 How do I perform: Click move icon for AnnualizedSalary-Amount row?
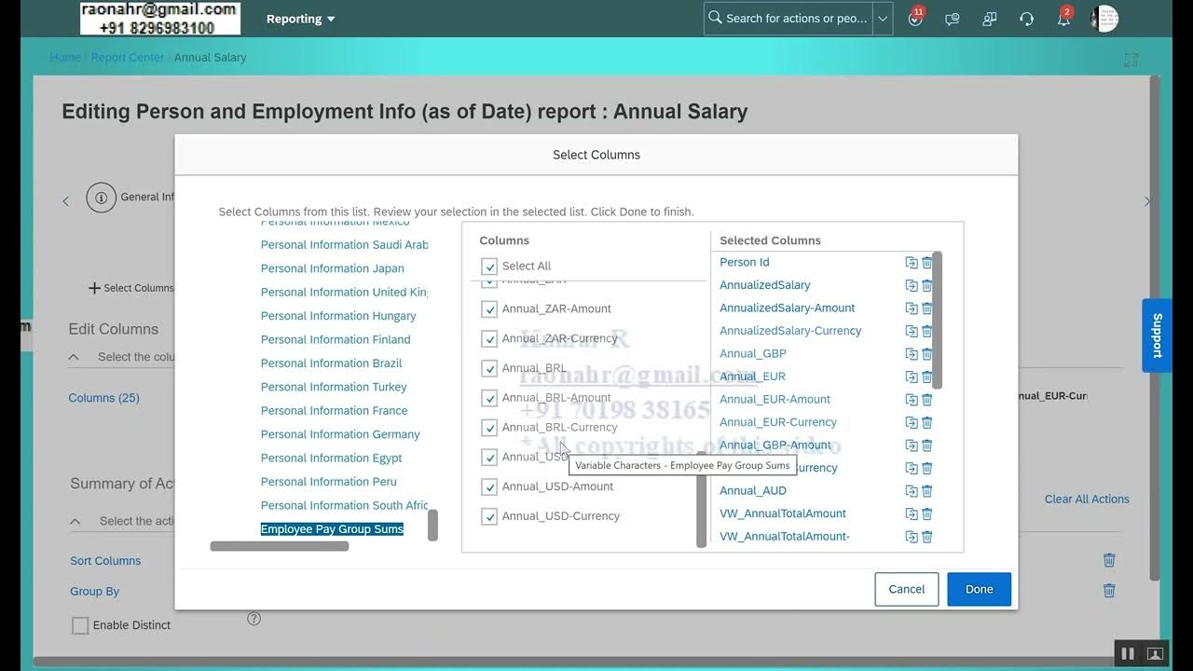pos(912,308)
